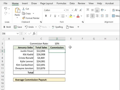This screenshot has height=90, width=120.
Task: Toggle Bottom Align button
Action: (97, 10)
